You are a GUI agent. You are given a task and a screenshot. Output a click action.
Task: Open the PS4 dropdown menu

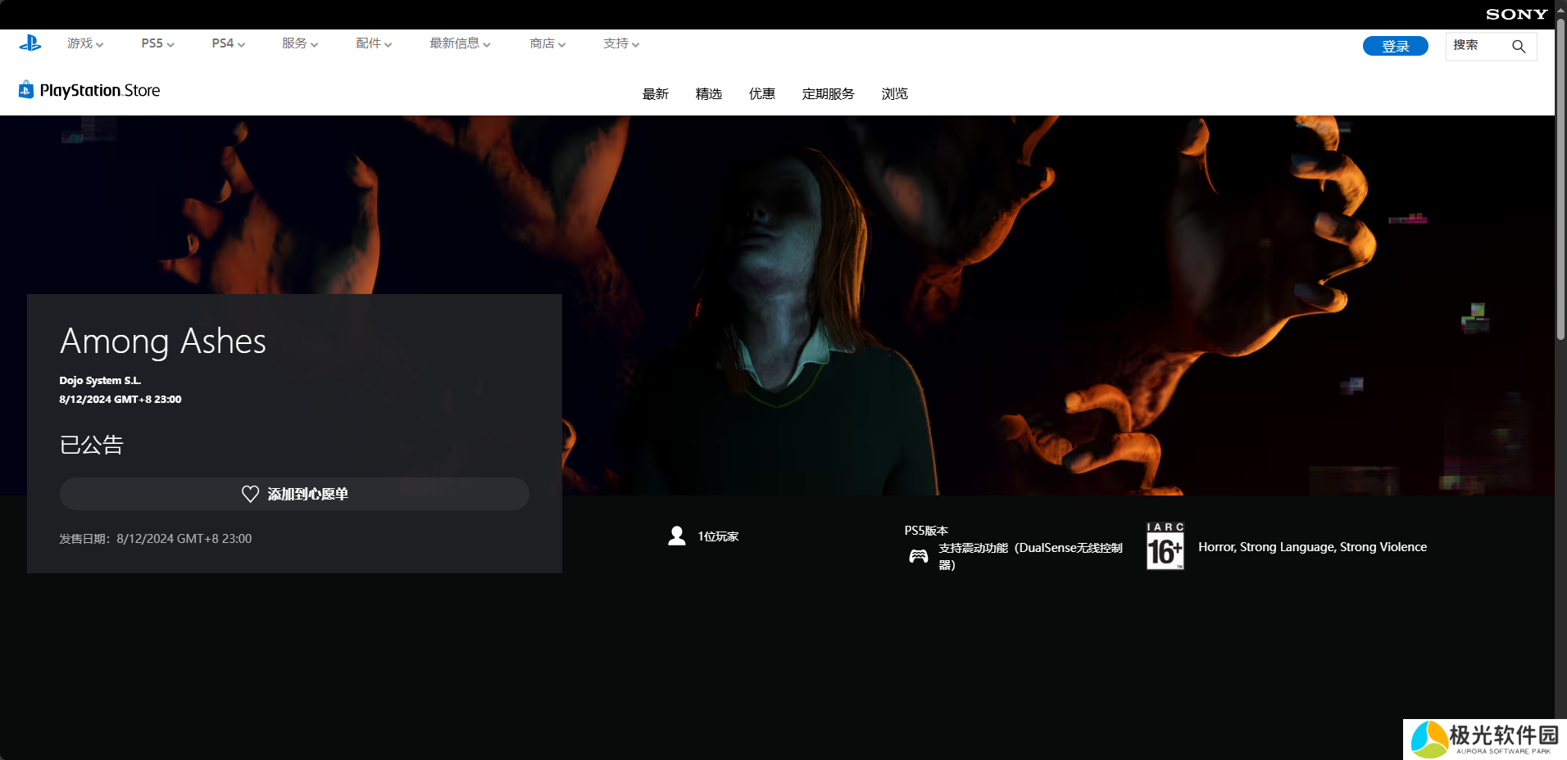[x=228, y=43]
